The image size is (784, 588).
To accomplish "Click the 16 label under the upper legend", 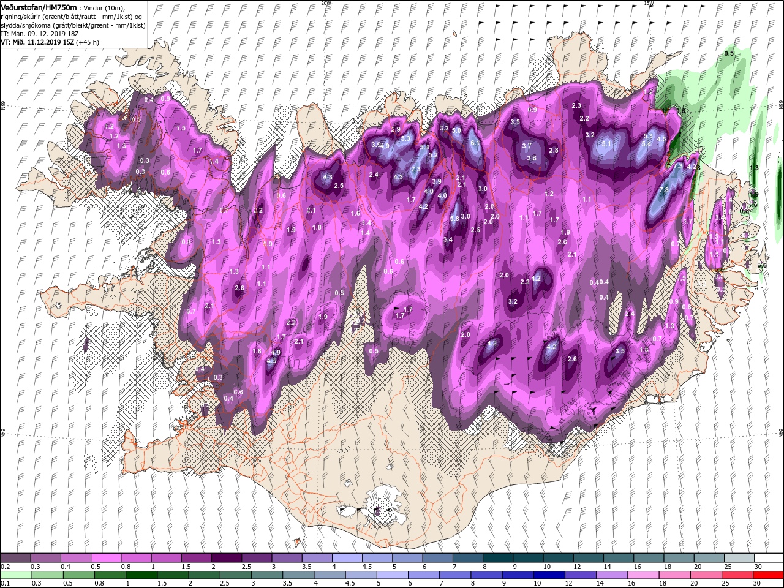I will 637,567.
